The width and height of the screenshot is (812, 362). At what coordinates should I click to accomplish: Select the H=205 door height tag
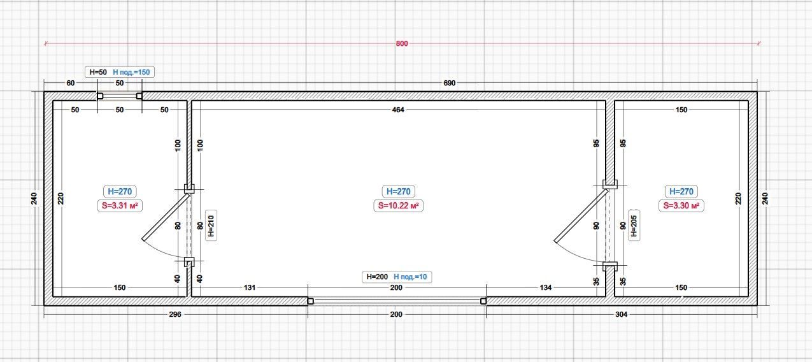[634, 225]
